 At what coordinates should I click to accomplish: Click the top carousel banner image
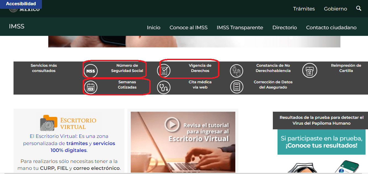(194, 42)
